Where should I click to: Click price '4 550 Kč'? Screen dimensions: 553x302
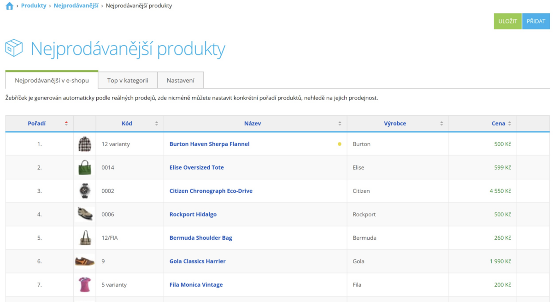[500, 191]
